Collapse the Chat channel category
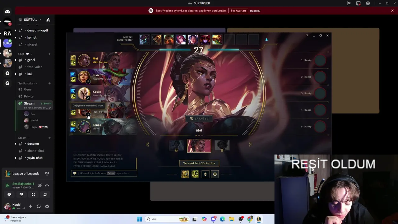 25,54
